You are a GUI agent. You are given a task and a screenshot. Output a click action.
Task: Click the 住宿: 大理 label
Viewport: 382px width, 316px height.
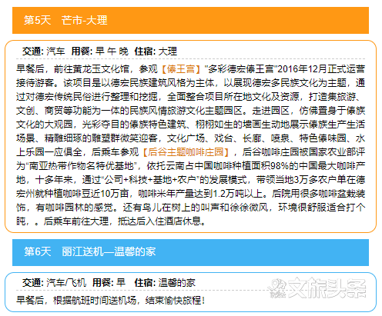(156, 52)
